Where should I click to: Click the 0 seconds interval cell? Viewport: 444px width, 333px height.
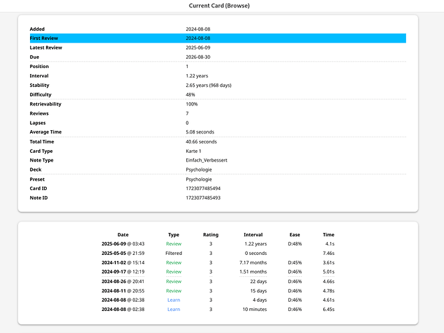(256, 253)
